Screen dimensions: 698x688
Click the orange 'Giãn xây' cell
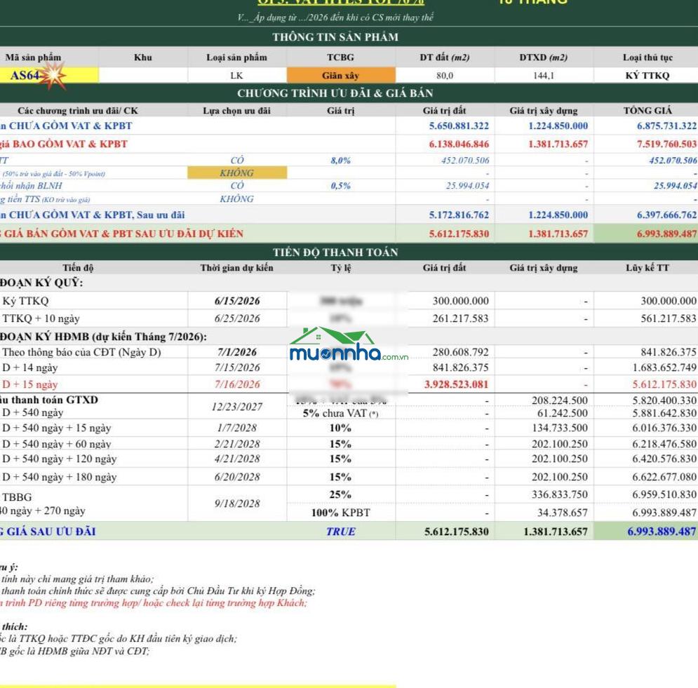(341, 75)
